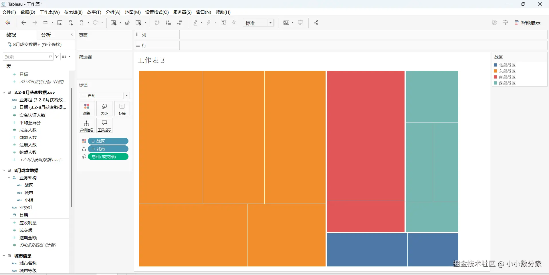The height and width of the screenshot is (275, 549).
Task: Create a new worksheet icon
Action: coord(114,23)
